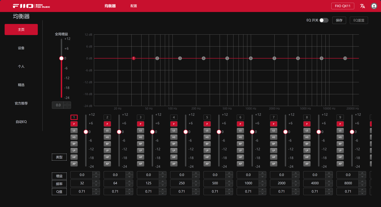Set band 1 filter type to AP
This screenshot has height=207, width=381.
74,164
